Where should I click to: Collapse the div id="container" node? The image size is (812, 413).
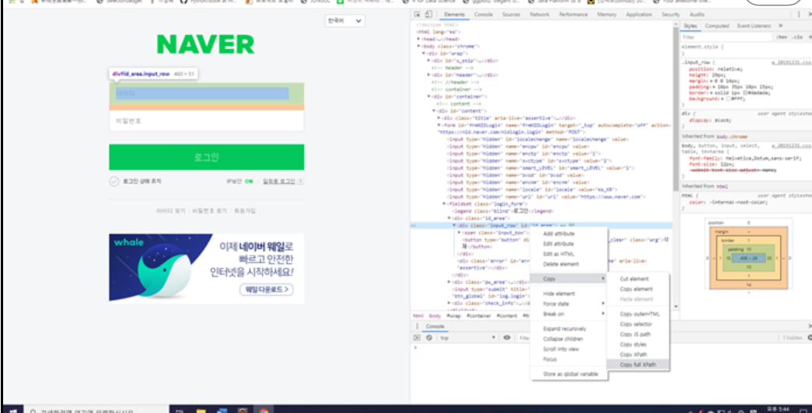tap(429, 97)
